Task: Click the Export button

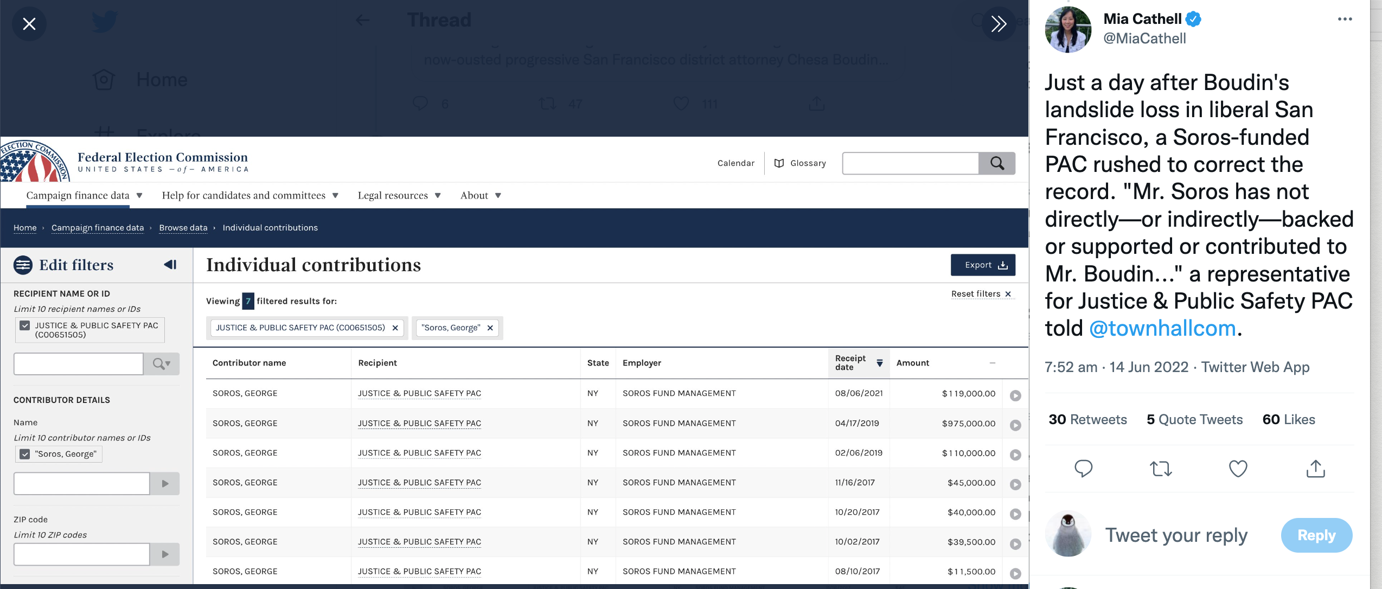Action: pos(983,265)
